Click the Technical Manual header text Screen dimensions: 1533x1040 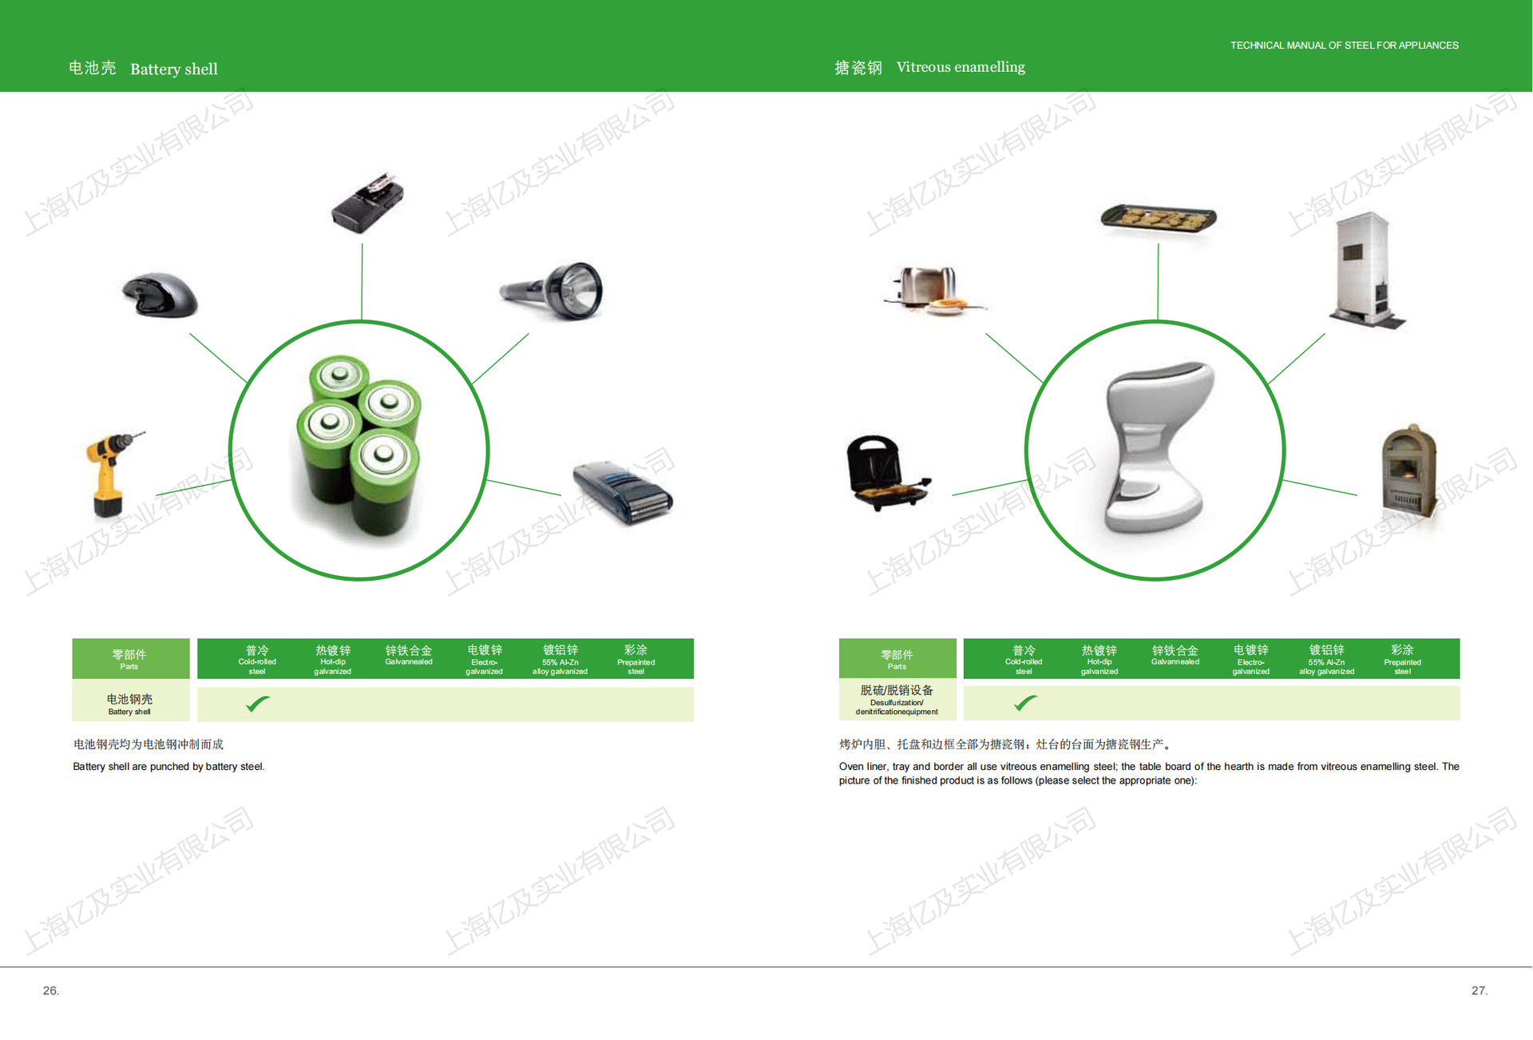(x=1344, y=46)
